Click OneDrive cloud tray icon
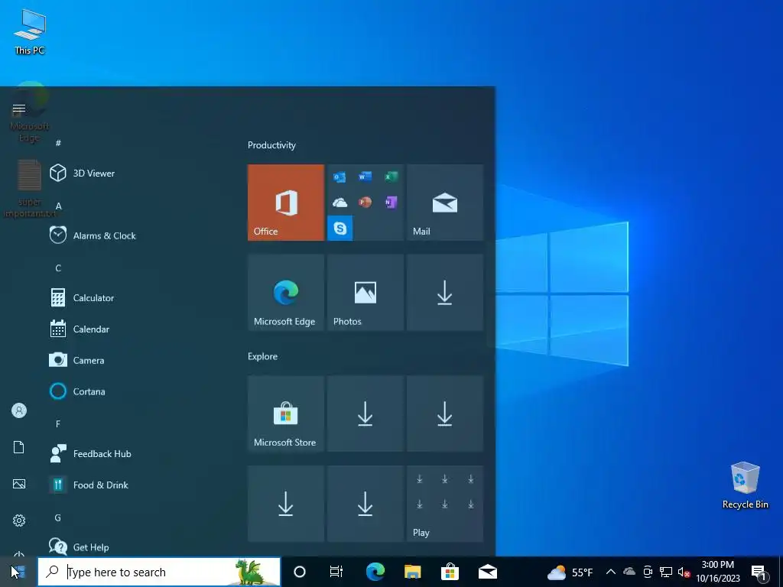Screen dimensions: 783x587 (629, 572)
